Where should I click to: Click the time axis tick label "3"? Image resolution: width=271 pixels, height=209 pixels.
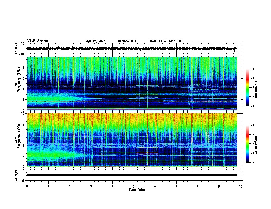coord(91,186)
